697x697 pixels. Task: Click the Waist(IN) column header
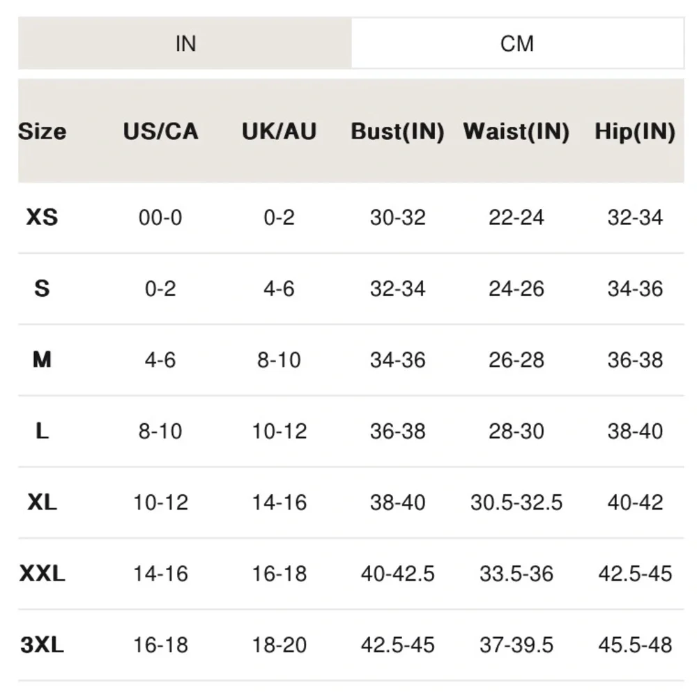516,131
